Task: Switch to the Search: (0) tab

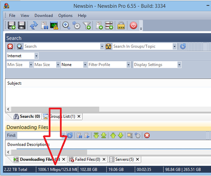Action: 27,117
